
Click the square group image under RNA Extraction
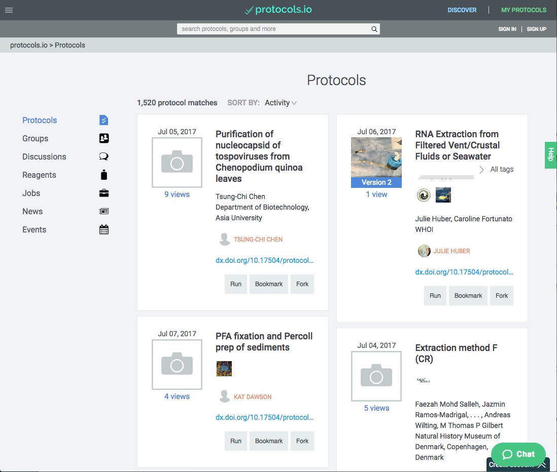443,195
